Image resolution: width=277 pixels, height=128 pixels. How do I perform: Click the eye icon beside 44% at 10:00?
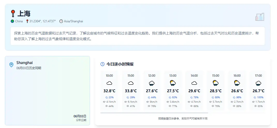pyautogui.click(x=107, y=106)
